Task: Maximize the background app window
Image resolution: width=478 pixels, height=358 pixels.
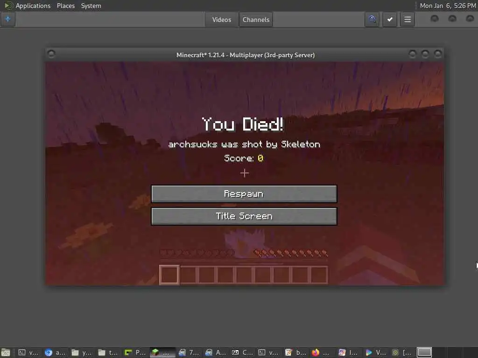Action: (452, 19)
